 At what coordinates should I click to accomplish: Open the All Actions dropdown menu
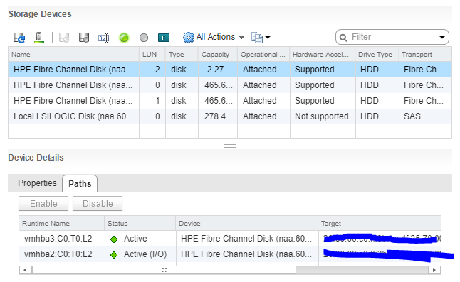click(x=214, y=37)
